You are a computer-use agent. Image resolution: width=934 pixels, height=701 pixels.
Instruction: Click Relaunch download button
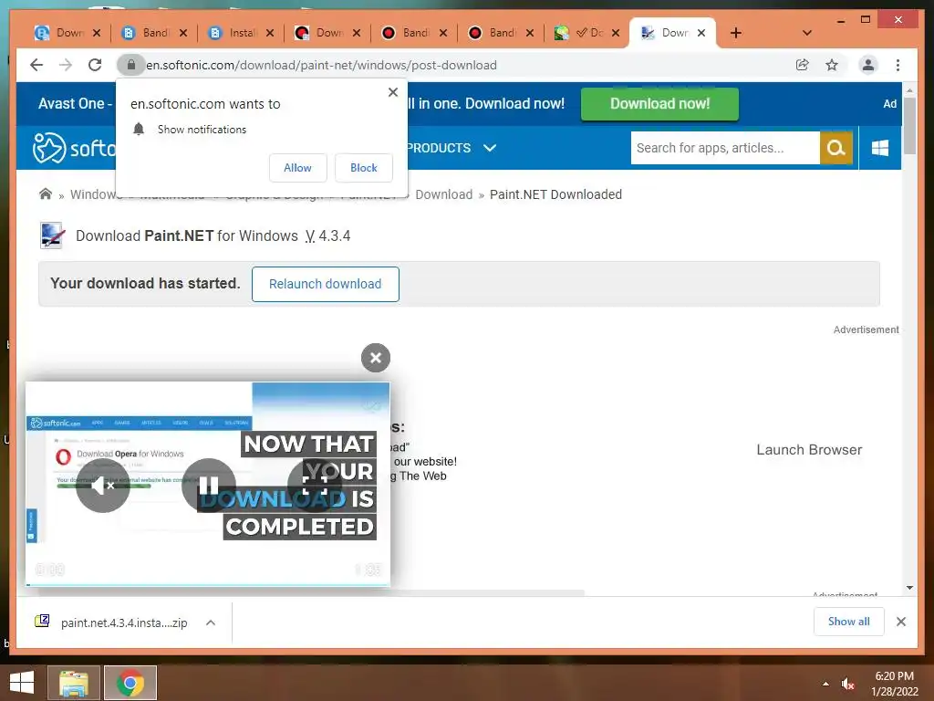tap(326, 285)
